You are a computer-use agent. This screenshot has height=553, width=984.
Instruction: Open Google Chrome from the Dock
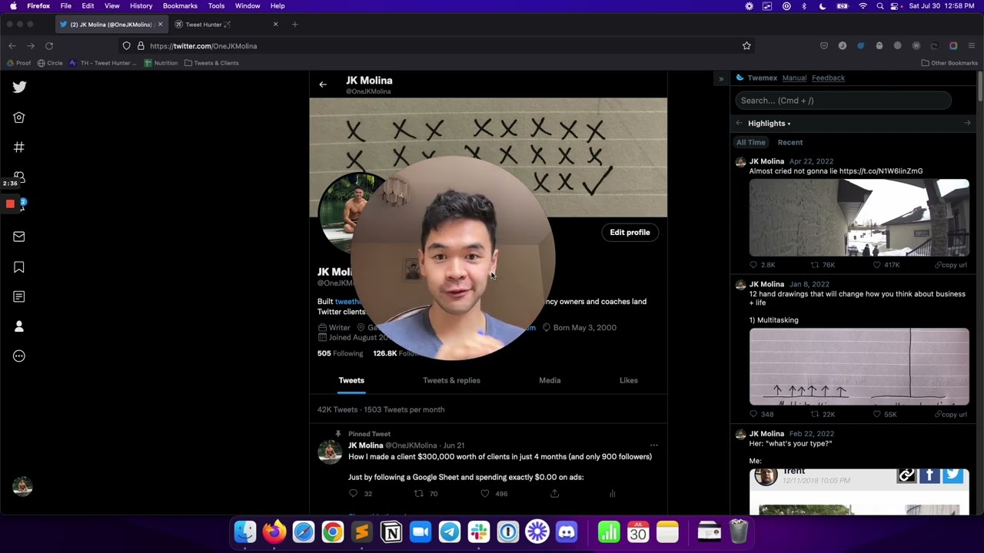333,531
